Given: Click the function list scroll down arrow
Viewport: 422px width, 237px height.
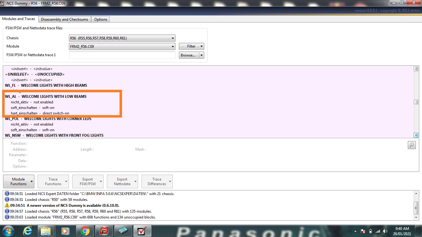Looking at the screenshot, I should tap(416, 135).
